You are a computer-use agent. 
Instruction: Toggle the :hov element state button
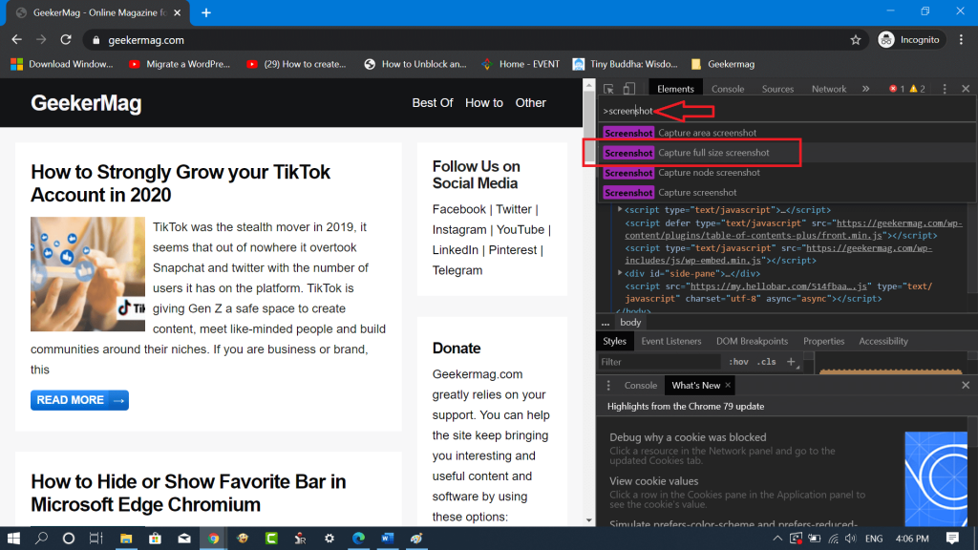point(738,362)
